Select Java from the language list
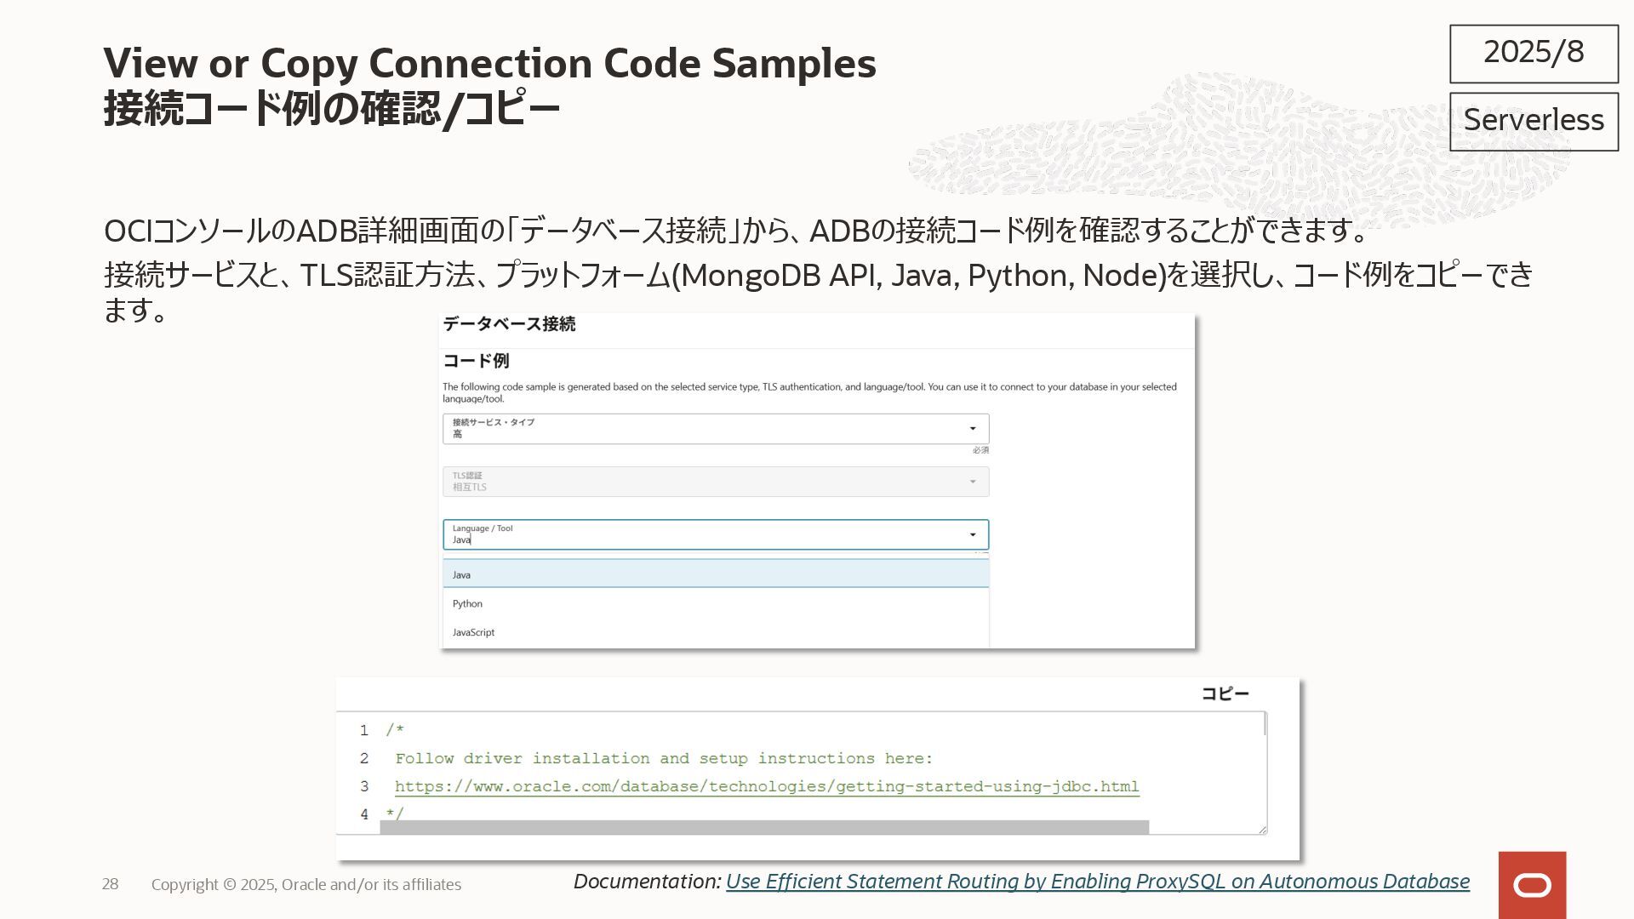 click(x=716, y=574)
